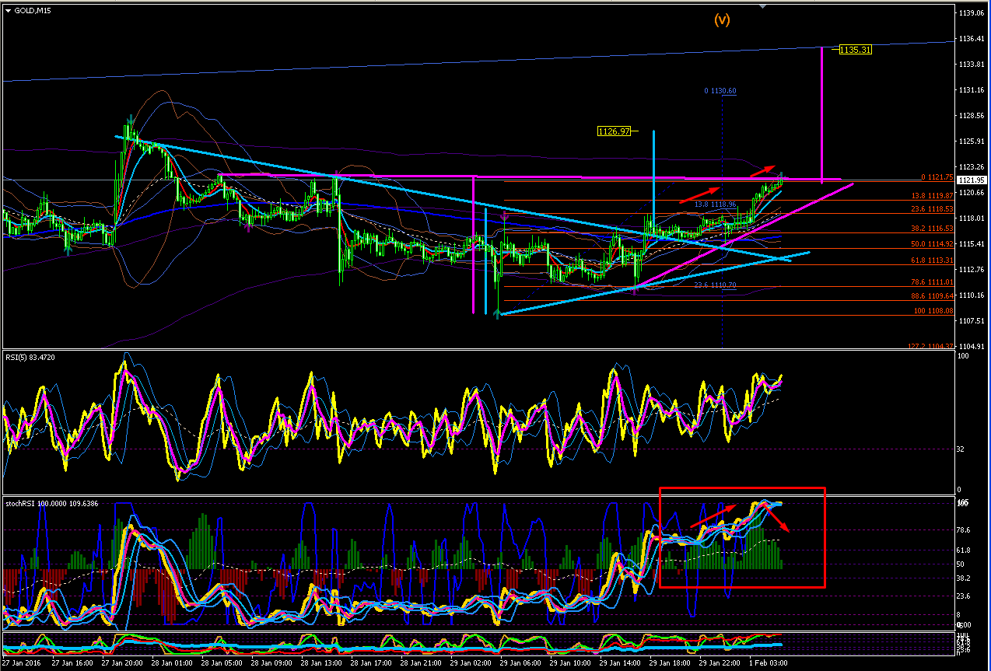This screenshot has width=991, height=671.
Task: Click the blue 23.6 1110.70 Fibonacci label
Action: 716,285
